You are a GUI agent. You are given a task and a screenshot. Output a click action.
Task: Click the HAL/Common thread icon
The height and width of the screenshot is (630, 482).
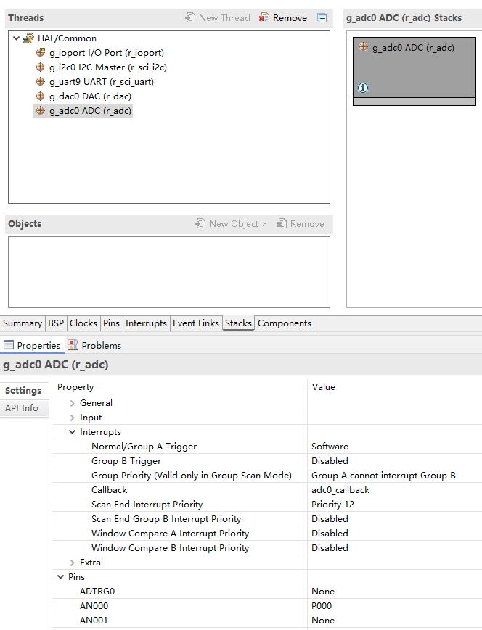coord(28,38)
